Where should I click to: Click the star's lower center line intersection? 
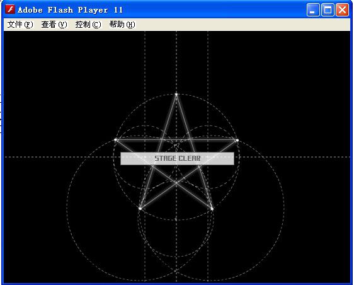pyautogui.click(x=176, y=182)
